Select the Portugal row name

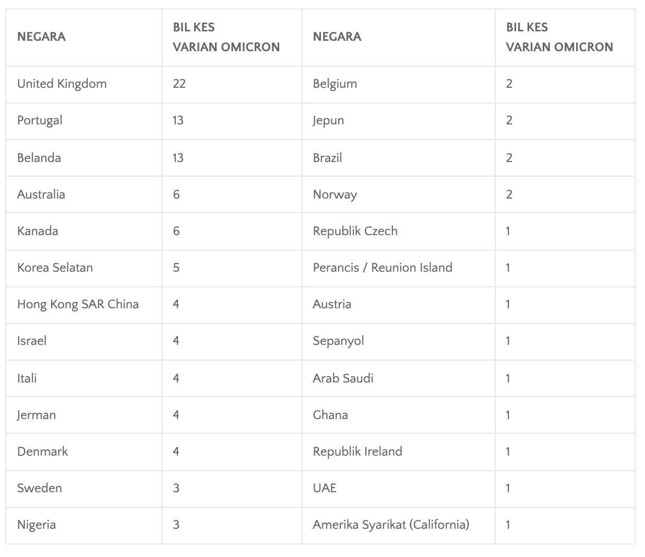[40, 121]
